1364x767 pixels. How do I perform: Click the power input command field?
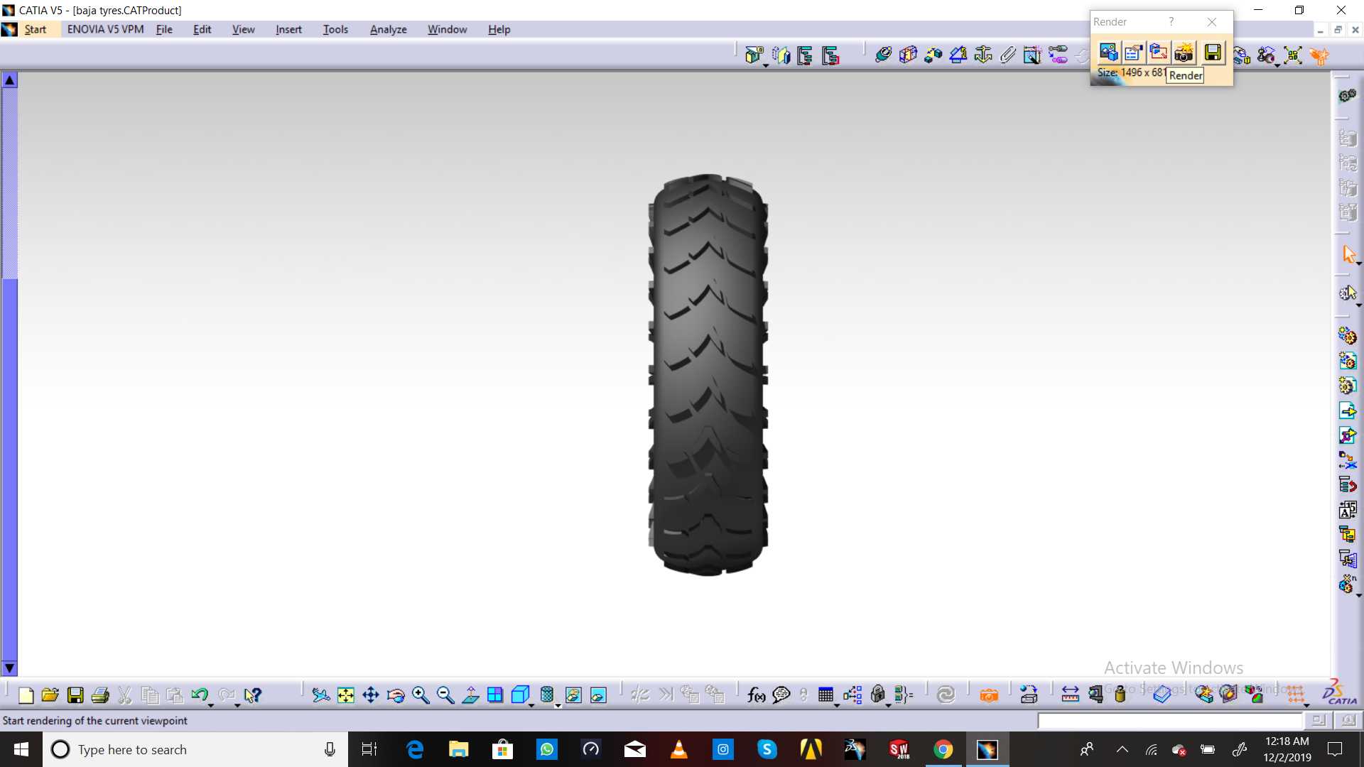pyautogui.click(x=1171, y=721)
